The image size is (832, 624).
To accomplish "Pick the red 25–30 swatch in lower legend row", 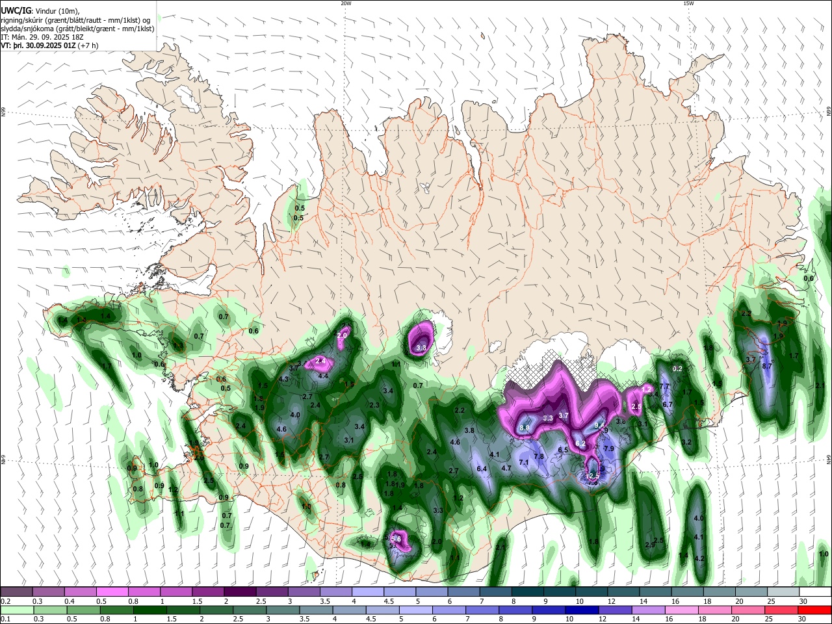I will coord(781,610).
